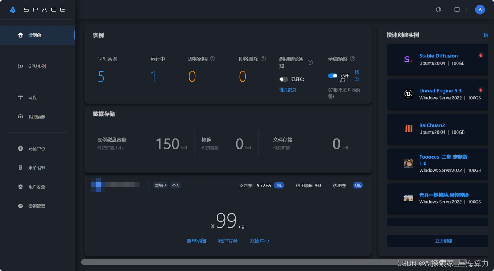This screenshot has height=271, width=494.
Task: Click the 我的镜像 icon in sidebar
Action: pyautogui.click(x=20, y=117)
